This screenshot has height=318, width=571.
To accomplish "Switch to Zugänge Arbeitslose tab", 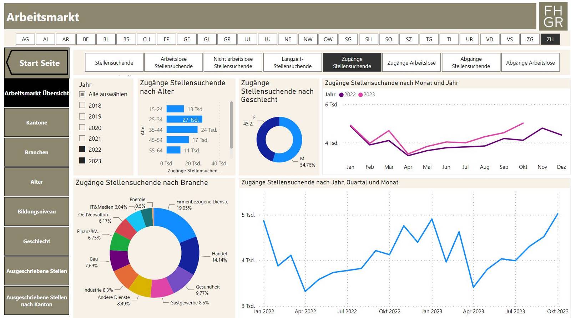I will pyautogui.click(x=411, y=63).
